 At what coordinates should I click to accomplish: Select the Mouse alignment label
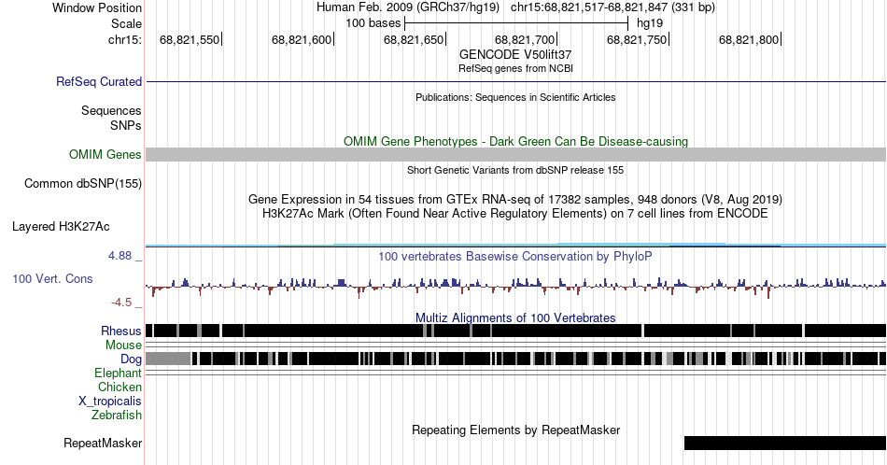[x=123, y=345]
